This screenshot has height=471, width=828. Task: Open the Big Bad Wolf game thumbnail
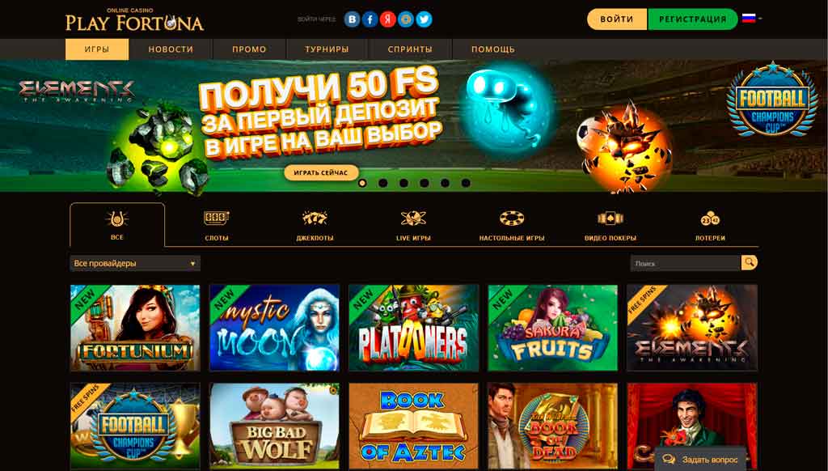275,426
